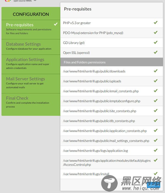
Task: Click the checkmark next to PHP v5.3 requirement
Action: [156, 23]
